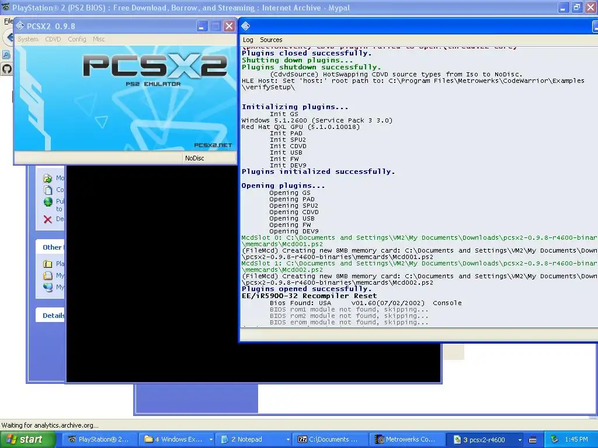Click 'Init SPU2' log line

[x=287, y=140]
